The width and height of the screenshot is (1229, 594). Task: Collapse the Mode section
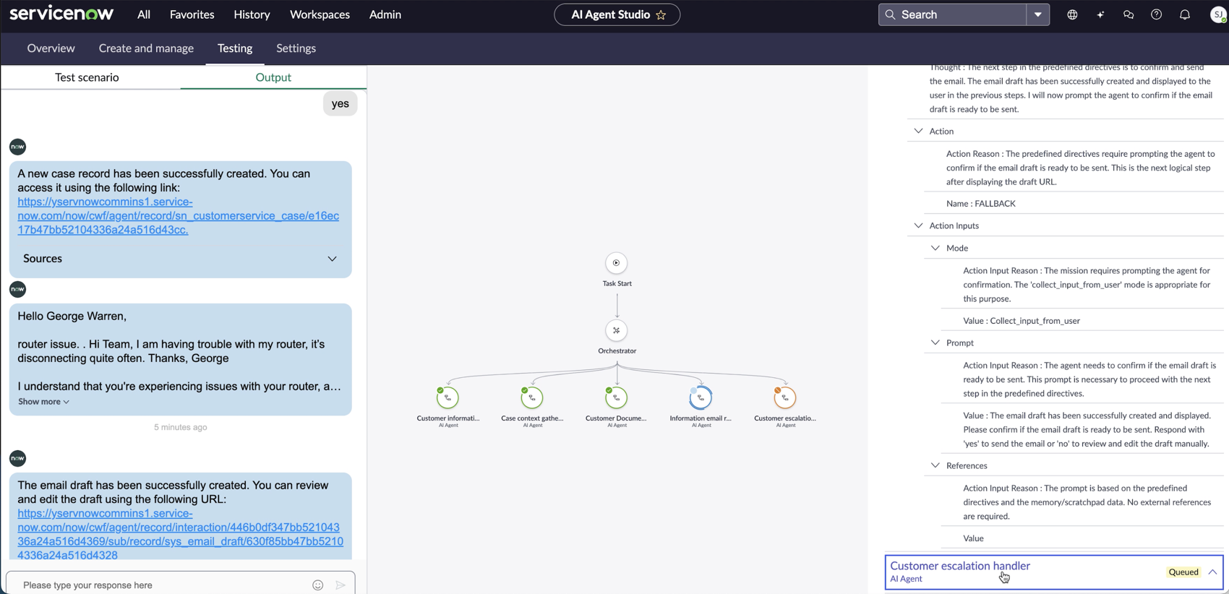click(x=935, y=248)
